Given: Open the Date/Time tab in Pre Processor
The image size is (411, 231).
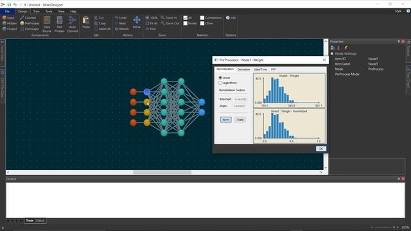Looking at the screenshot, I should pyautogui.click(x=260, y=69).
